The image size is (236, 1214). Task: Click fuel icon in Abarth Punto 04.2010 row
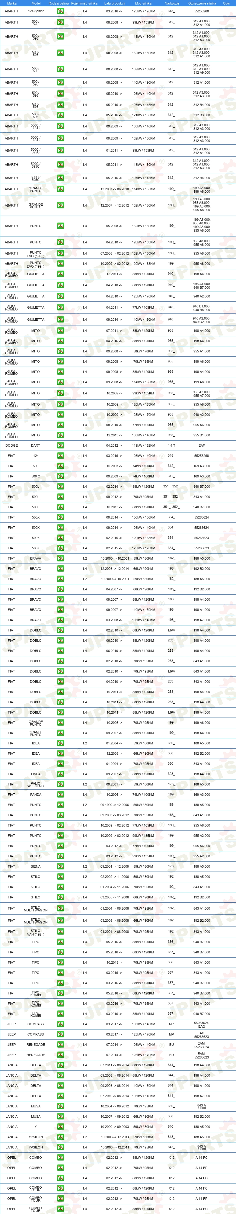pyautogui.click(x=60, y=242)
